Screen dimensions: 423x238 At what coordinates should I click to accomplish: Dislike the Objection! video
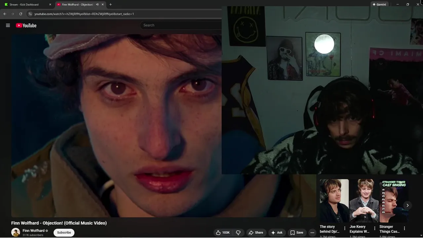click(x=238, y=233)
